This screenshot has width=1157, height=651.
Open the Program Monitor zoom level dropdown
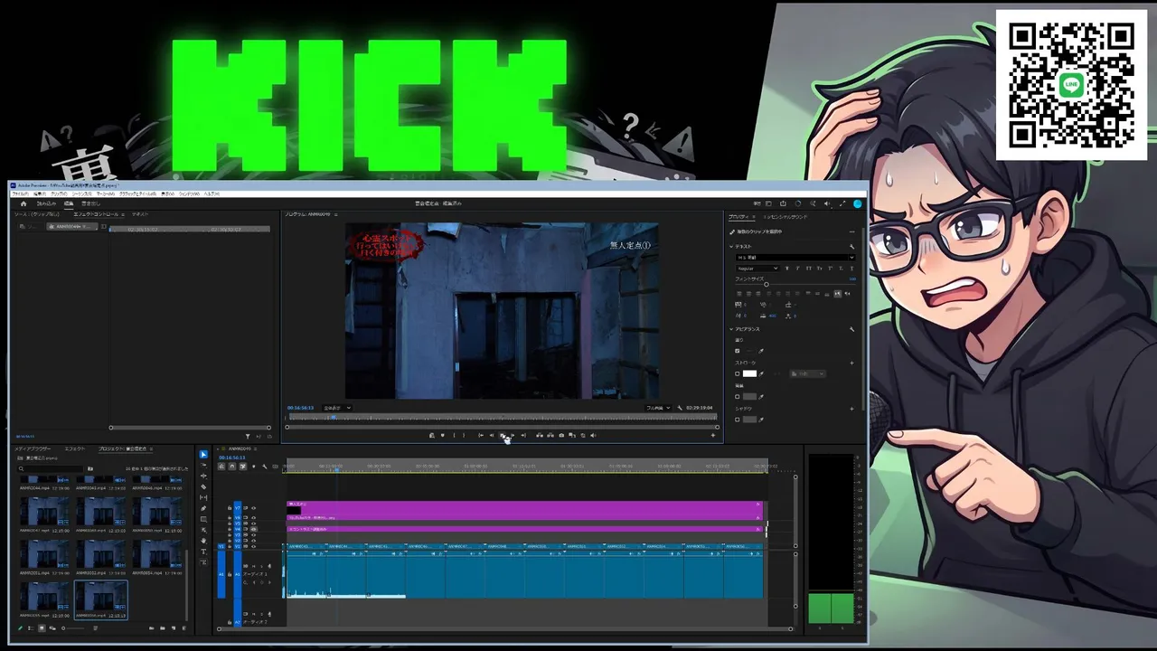click(x=336, y=408)
